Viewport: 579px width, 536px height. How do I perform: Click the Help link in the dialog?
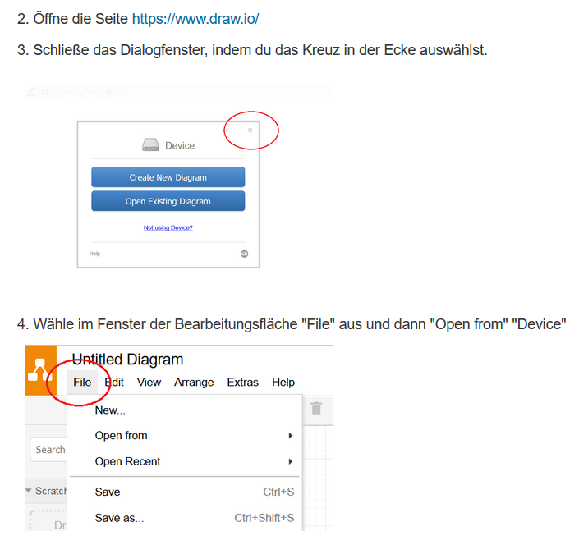(95, 254)
